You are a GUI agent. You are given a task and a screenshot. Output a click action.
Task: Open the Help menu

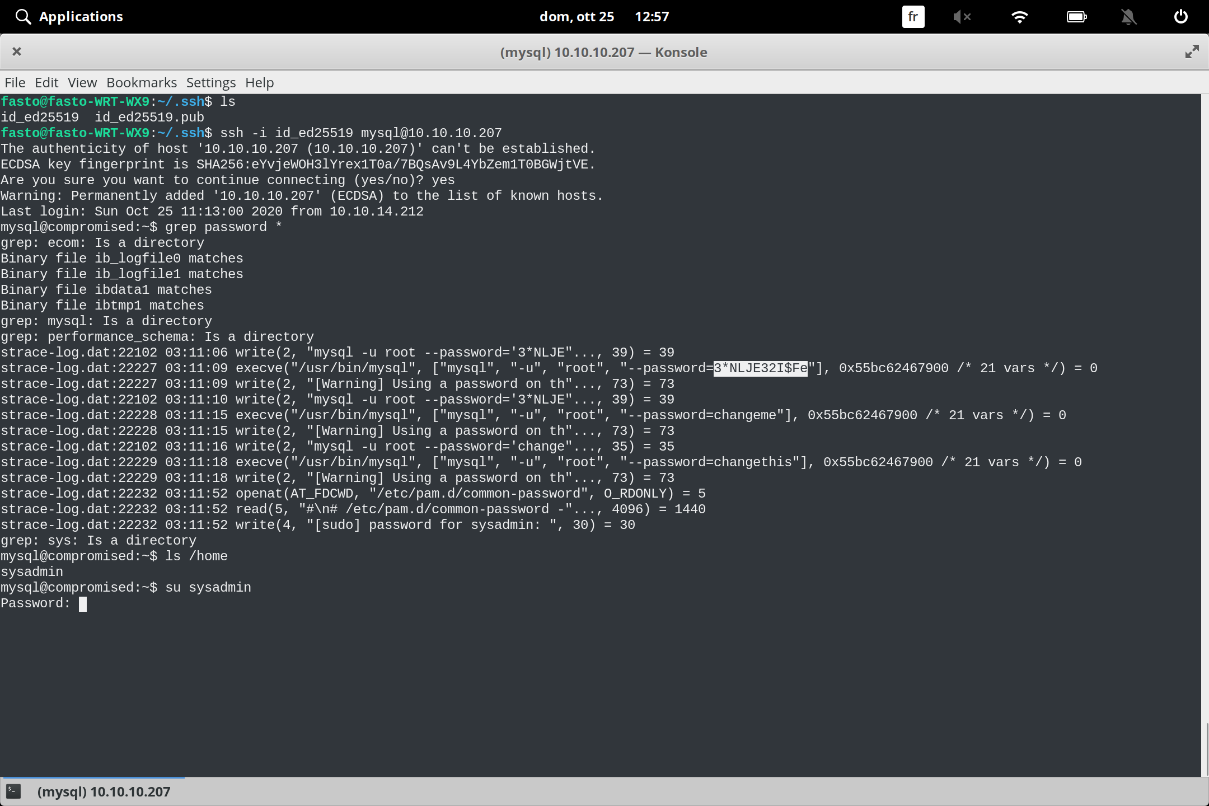pyautogui.click(x=259, y=82)
